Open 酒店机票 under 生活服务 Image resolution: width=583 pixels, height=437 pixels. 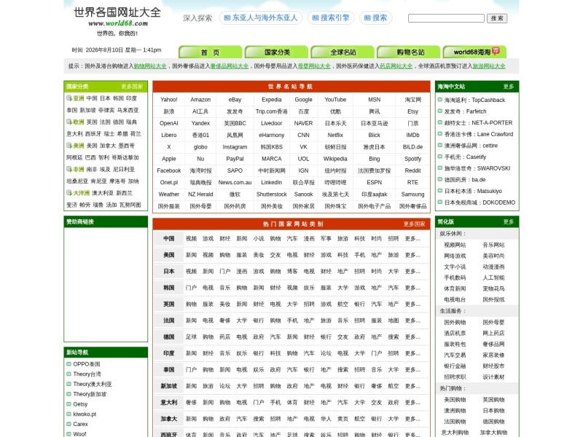tap(455, 334)
